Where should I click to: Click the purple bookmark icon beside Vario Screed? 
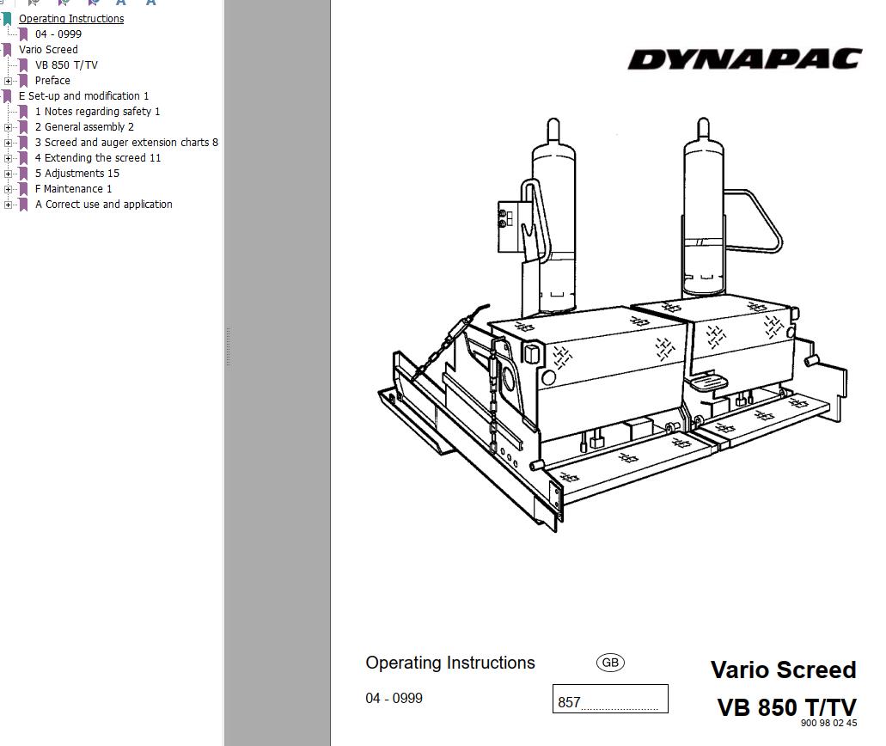[x=8, y=50]
